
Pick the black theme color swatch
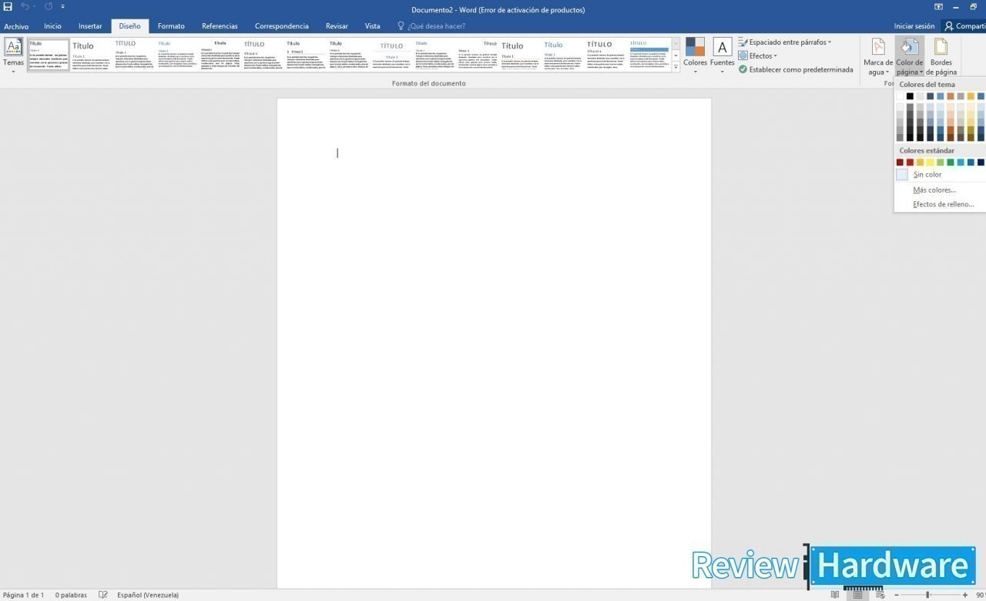click(x=910, y=96)
